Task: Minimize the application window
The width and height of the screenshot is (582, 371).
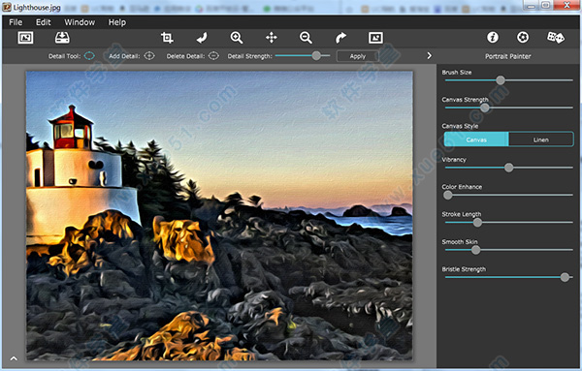Action: point(532,5)
